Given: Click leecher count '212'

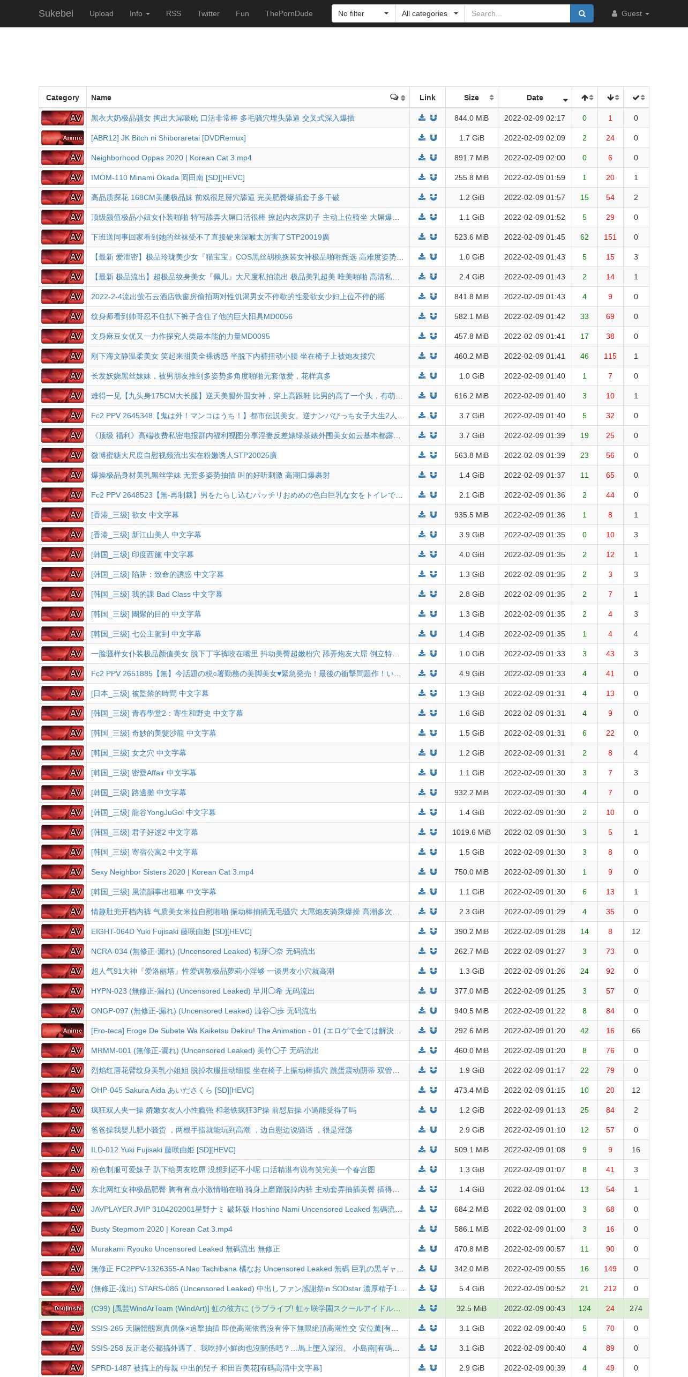Looking at the screenshot, I should coord(610,1289).
